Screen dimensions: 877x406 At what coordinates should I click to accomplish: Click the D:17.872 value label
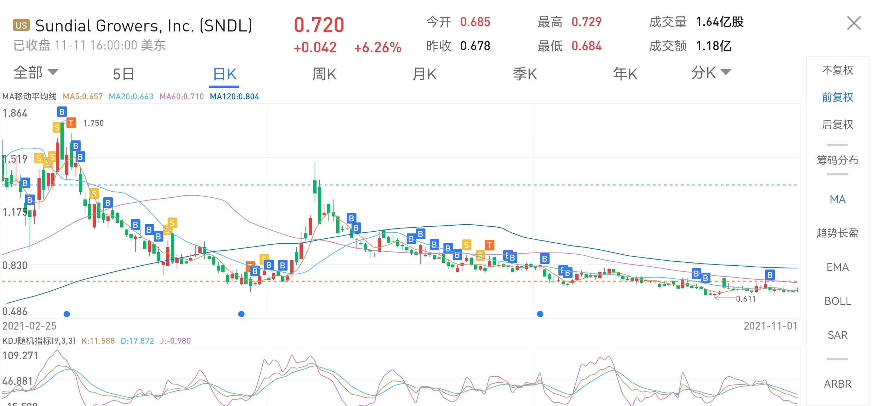tap(137, 341)
